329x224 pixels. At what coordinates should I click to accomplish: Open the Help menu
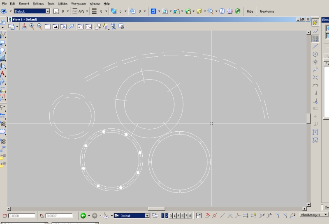[x=107, y=4]
